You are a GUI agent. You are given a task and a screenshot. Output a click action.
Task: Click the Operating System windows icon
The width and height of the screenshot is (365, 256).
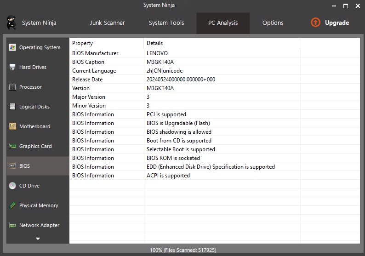tap(12, 47)
